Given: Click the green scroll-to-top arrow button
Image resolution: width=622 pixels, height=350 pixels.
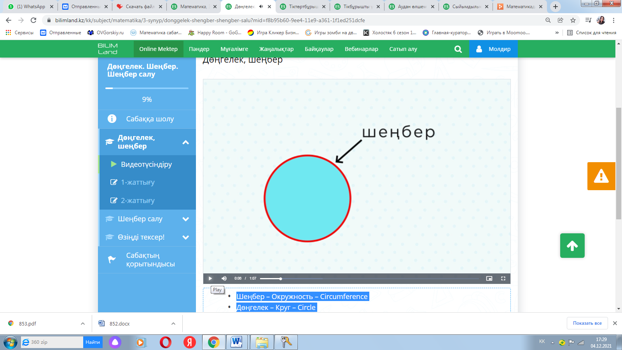Looking at the screenshot, I should click(x=572, y=246).
